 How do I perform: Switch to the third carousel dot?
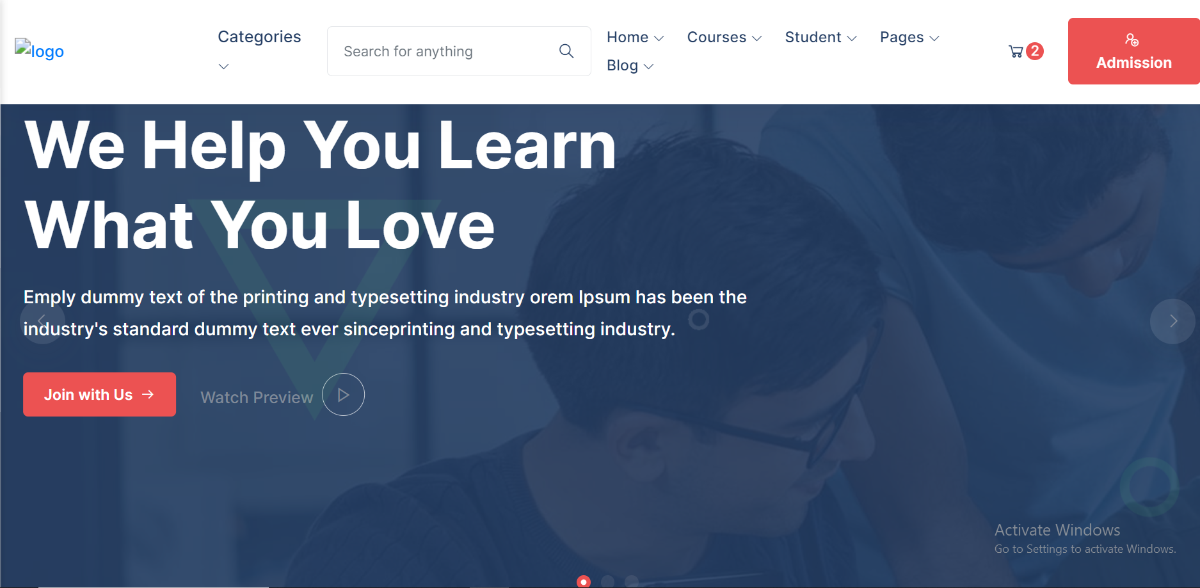pyautogui.click(x=632, y=582)
